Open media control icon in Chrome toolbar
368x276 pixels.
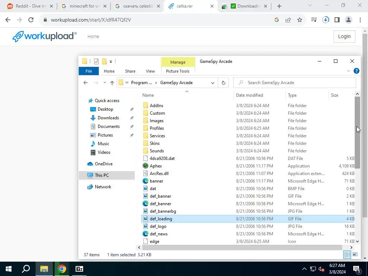pos(314,20)
